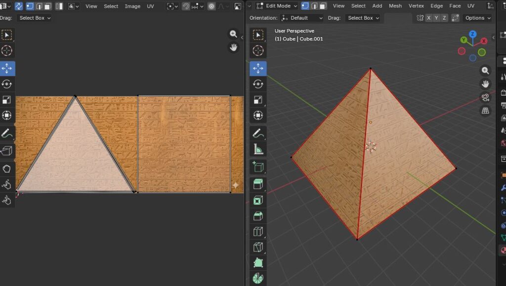Toggle camera view in 3D viewport
The height and width of the screenshot is (286, 506).
pyautogui.click(x=485, y=97)
